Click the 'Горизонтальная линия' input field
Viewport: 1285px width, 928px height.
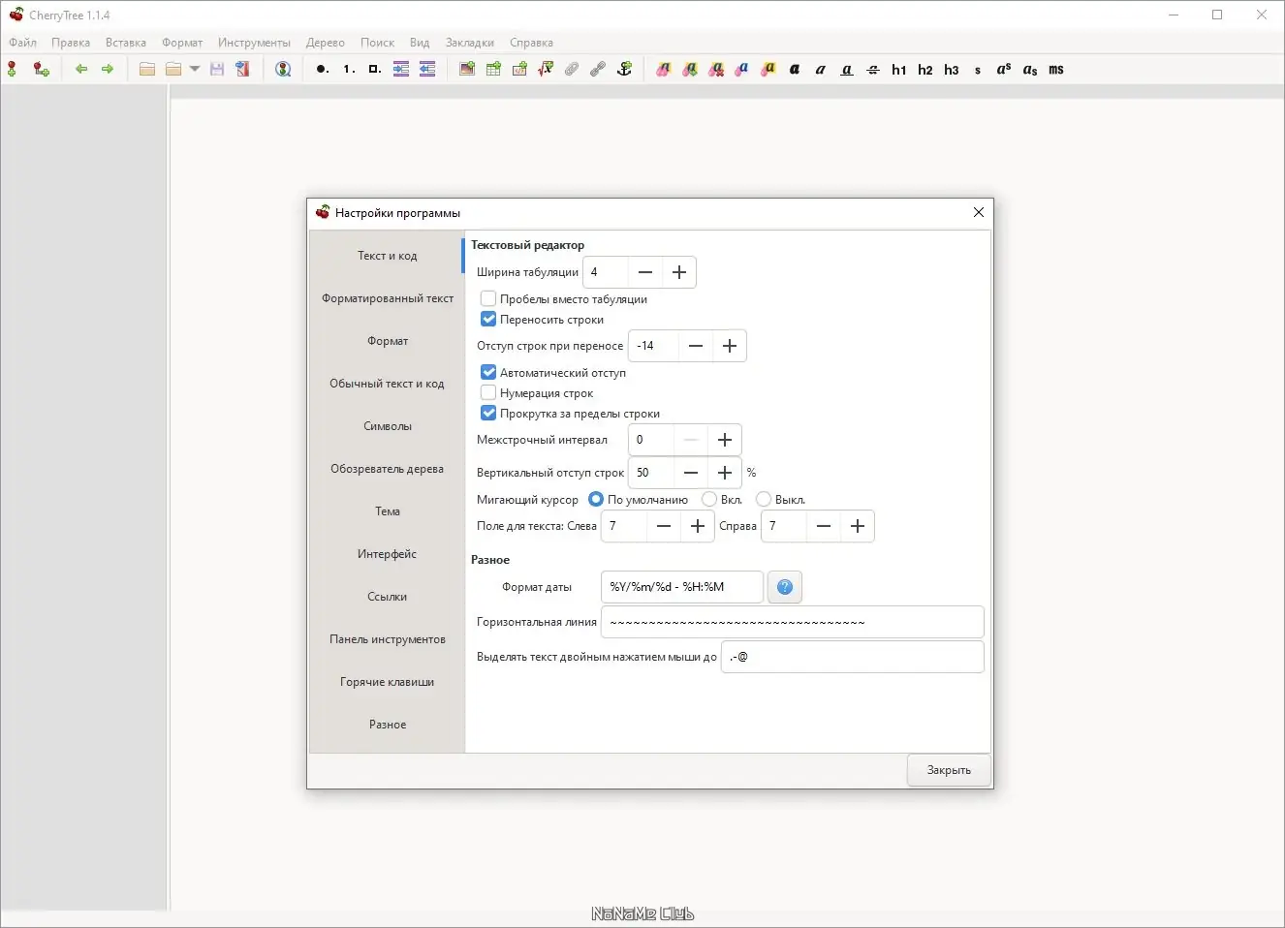[793, 622]
